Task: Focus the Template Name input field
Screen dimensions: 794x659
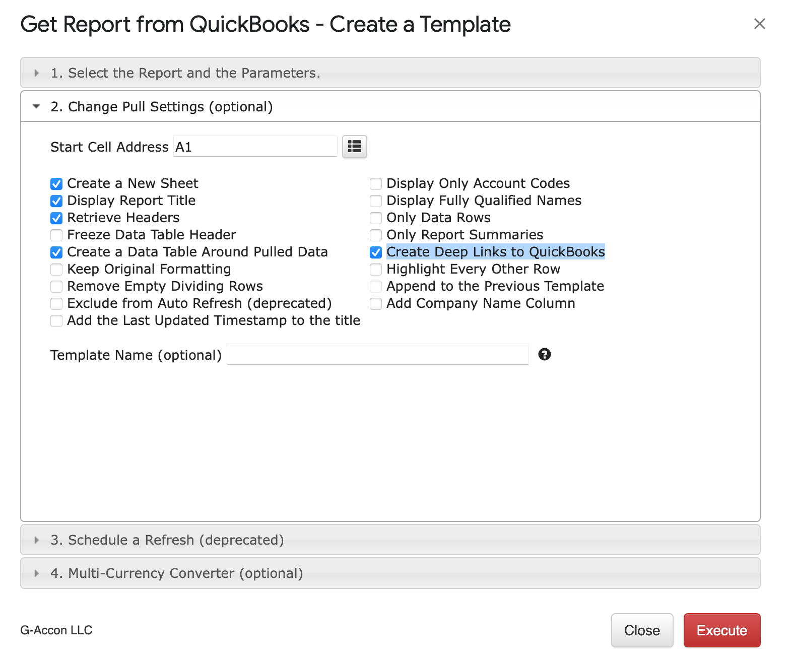Action: 378,355
